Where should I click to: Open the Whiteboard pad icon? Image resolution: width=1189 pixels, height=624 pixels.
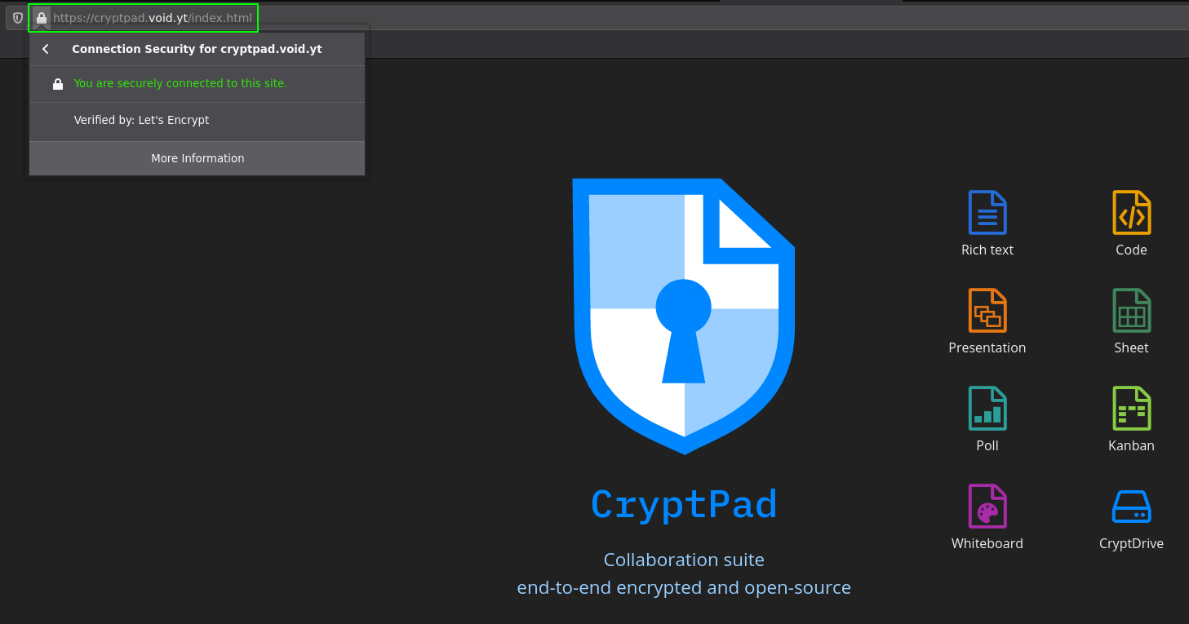[x=987, y=507]
